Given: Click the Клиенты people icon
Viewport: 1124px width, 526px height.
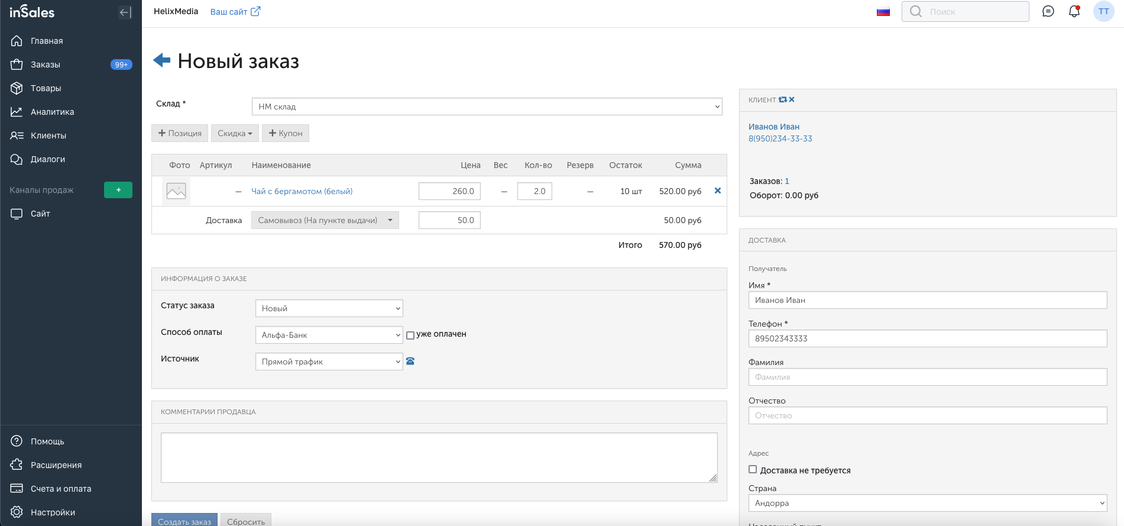Looking at the screenshot, I should coord(17,135).
